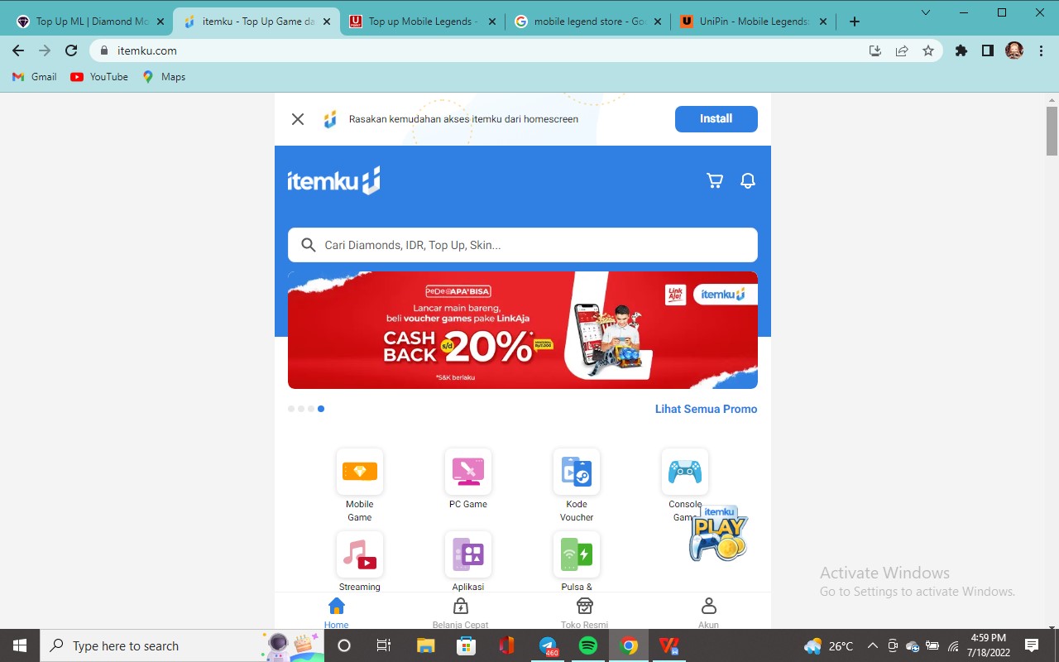Open a new browser tab
This screenshot has width=1059, height=662.
click(x=855, y=22)
